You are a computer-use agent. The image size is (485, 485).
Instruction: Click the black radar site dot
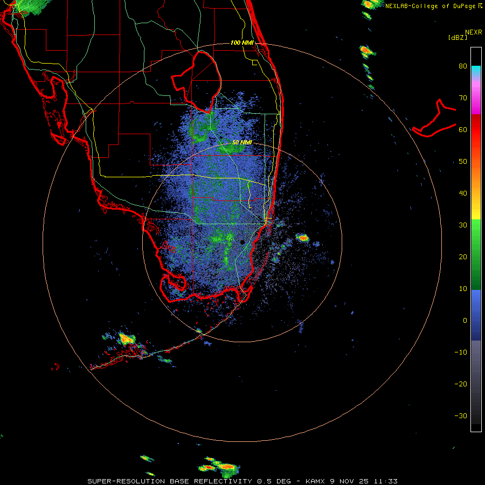tap(242, 242)
